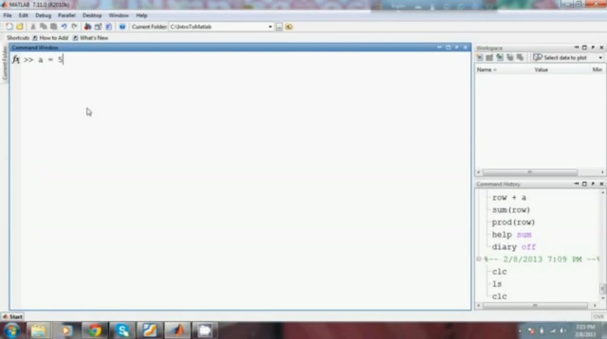Select 'sum(row)' in Command History
607x339 pixels.
point(511,210)
